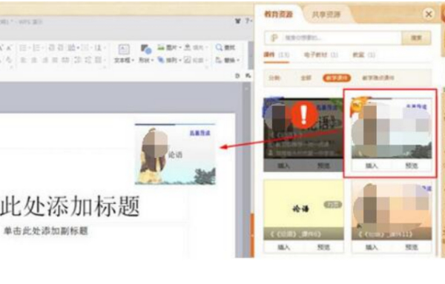
Task: Expand the 形状 dropdown arrow
Action: (152, 60)
